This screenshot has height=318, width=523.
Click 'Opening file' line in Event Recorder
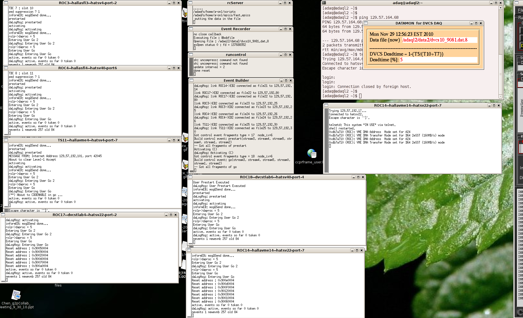(x=231, y=41)
